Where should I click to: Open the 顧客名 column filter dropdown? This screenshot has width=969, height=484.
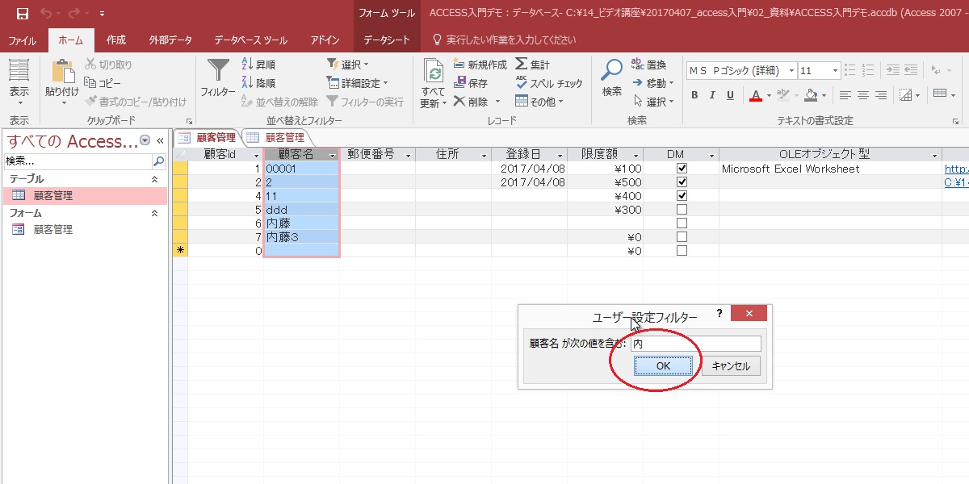[x=332, y=155]
